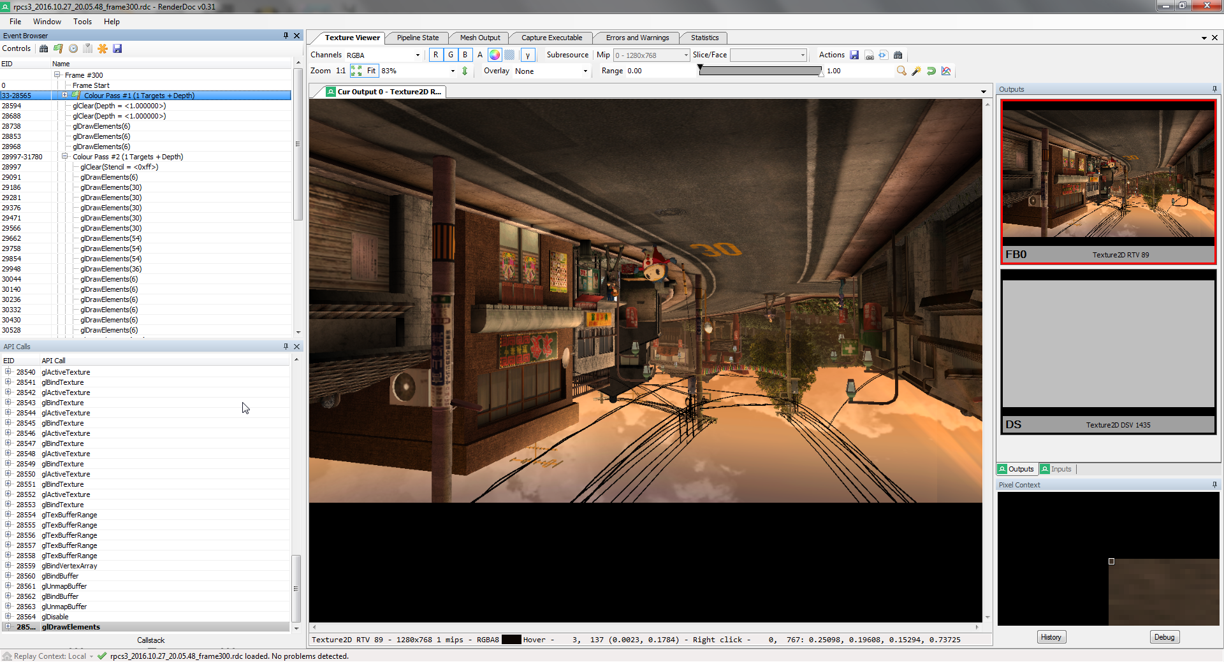Screen dimensions: 1224x662
Task: Click the clock timing icon in Event Browser
Action: click(x=73, y=48)
